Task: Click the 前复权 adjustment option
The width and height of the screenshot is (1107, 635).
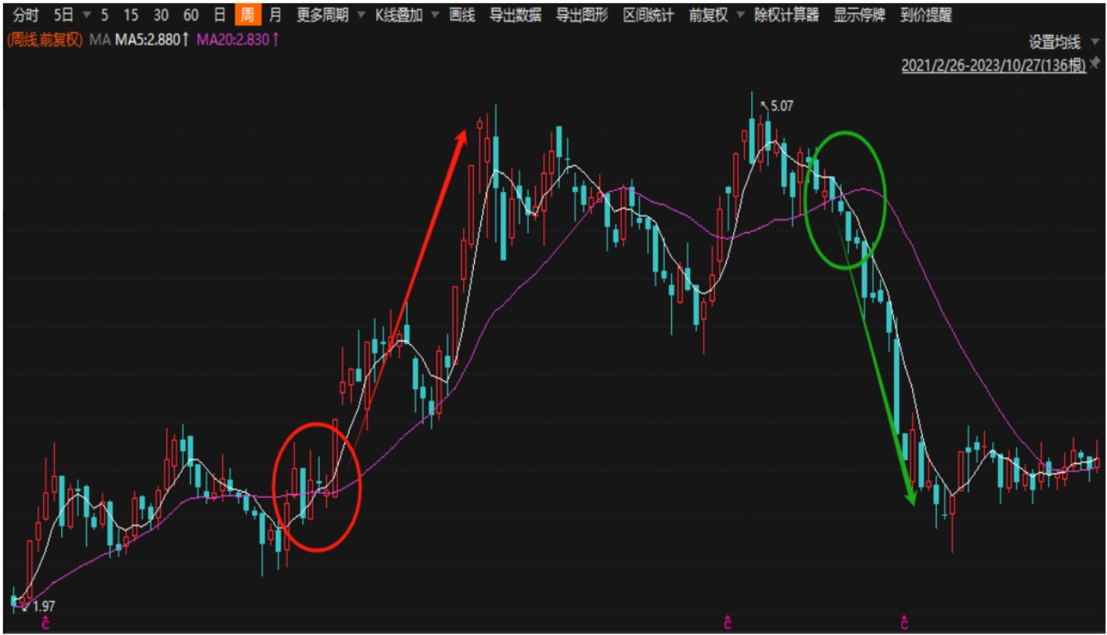Action: pyautogui.click(x=708, y=15)
